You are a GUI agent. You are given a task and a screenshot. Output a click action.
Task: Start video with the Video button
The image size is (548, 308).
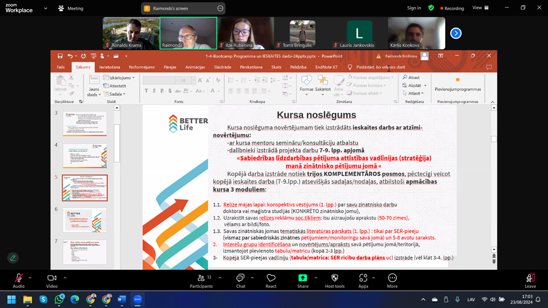pyautogui.click(x=52, y=278)
